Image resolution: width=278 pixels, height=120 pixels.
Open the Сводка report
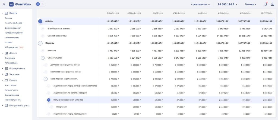click(8, 18)
